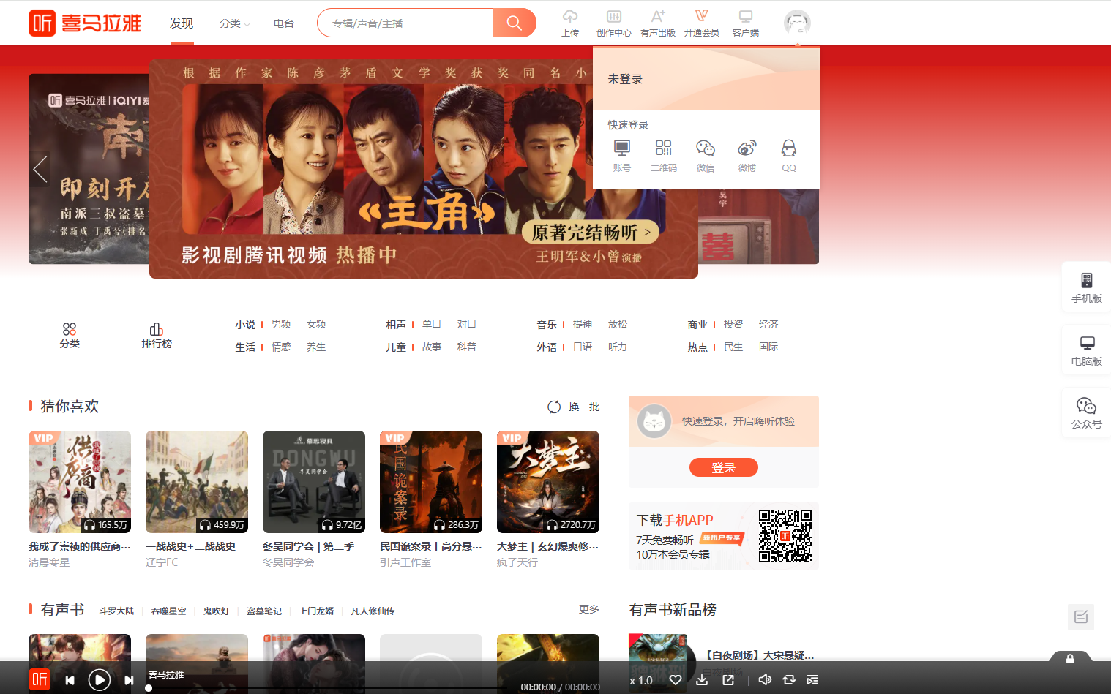Click the user avatar in header
The width and height of the screenshot is (1111, 694).
[797, 23]
